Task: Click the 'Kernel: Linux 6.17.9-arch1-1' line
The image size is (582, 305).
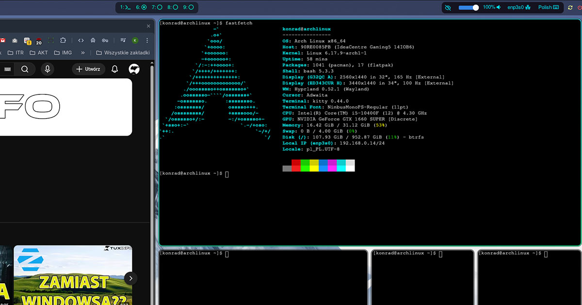Action: (324, 53)
